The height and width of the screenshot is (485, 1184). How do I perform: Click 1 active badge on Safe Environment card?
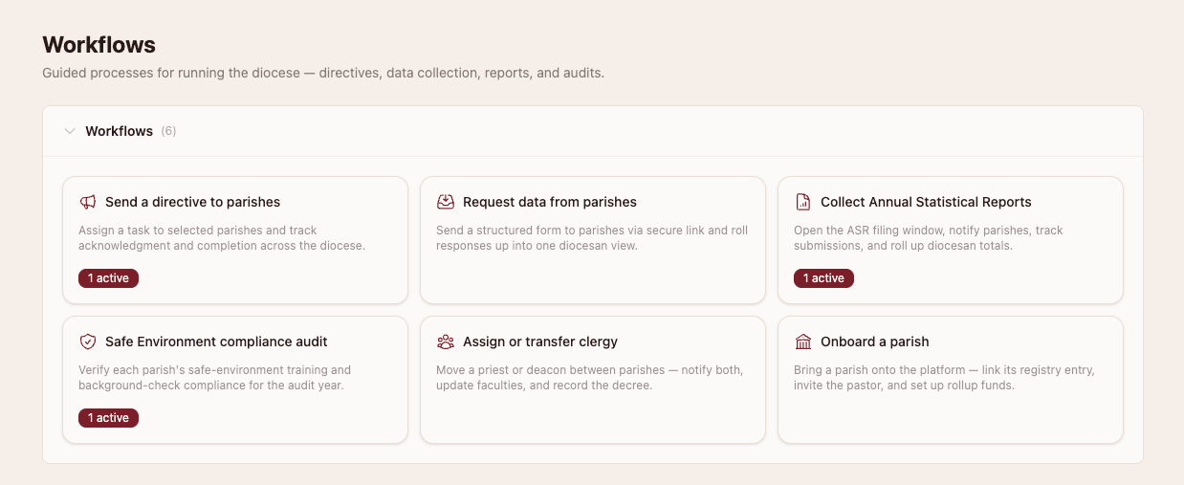109,418
